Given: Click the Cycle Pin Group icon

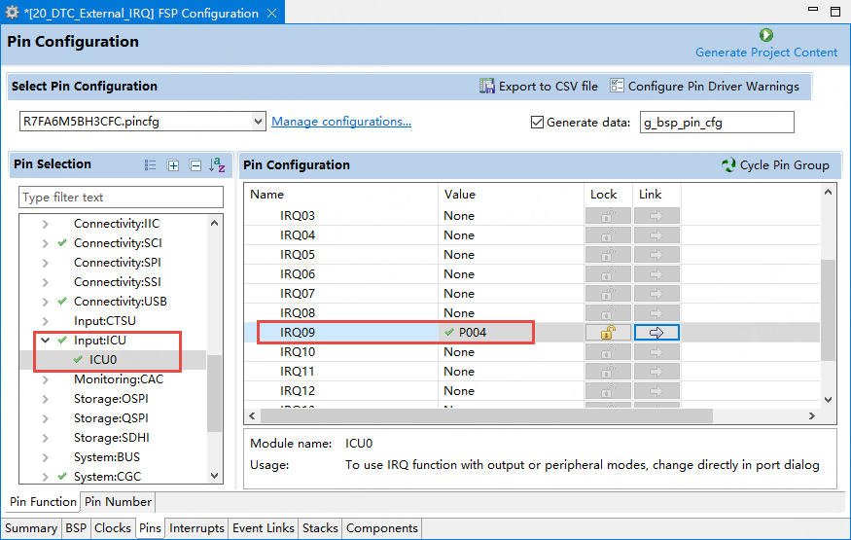Looking at the screenshot, I should click(x=728, y=164).
